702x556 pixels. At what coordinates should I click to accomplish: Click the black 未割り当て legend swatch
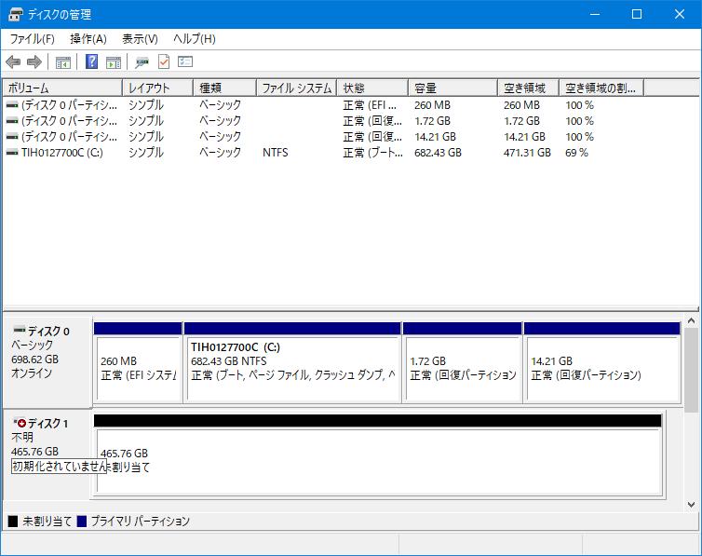(13, 522)
